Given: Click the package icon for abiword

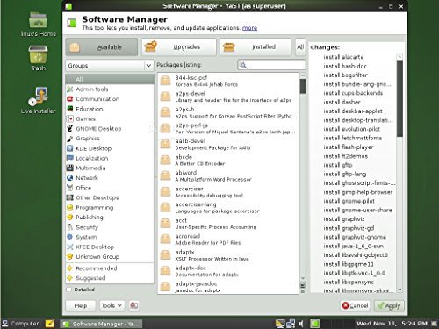Looking at the screenshot, I should click(166, 175).
